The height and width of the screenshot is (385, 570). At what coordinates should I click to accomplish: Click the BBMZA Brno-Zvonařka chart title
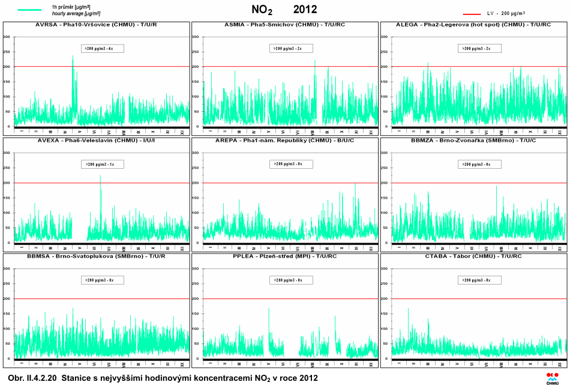(473, 141)
